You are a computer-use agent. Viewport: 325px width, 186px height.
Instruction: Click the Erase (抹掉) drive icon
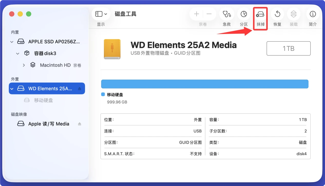261,14
